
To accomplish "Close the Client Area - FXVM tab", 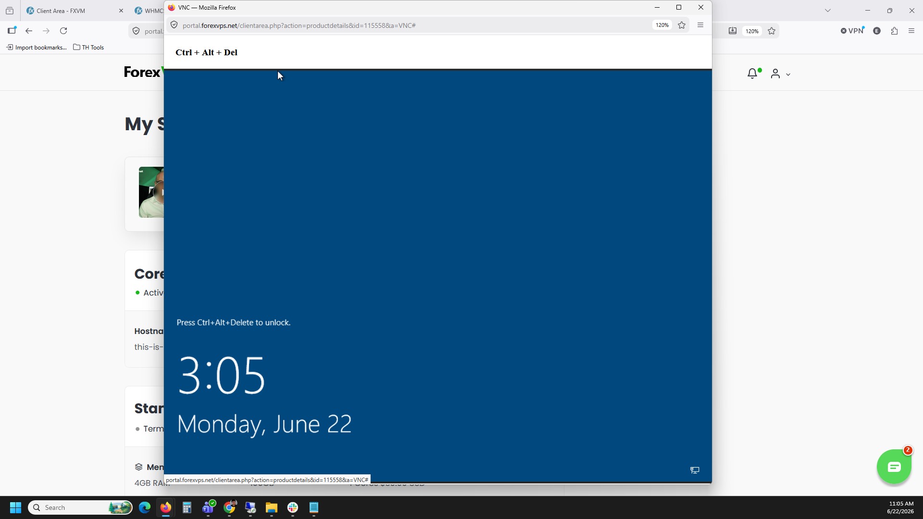I will [x=121, y=11].
